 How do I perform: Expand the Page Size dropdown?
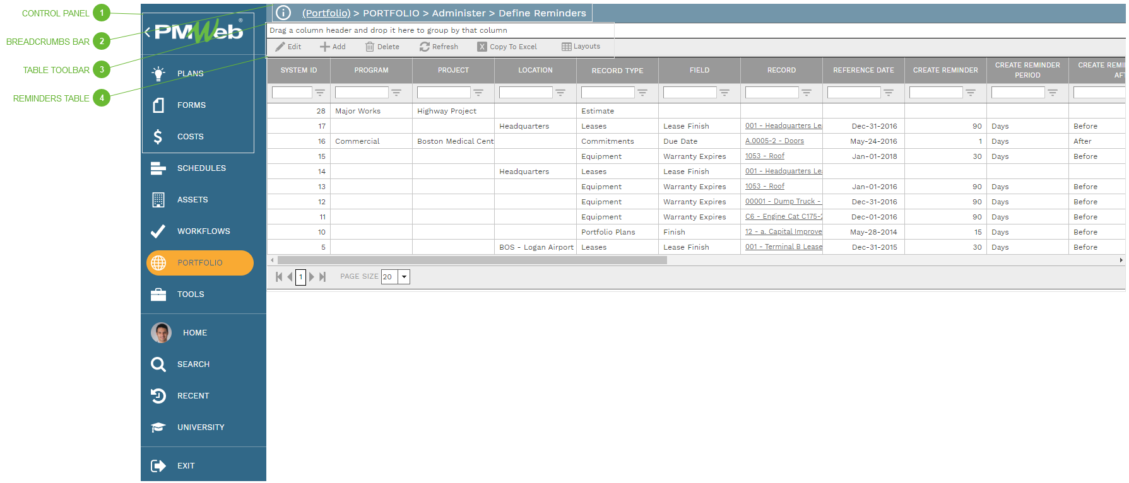404,277
